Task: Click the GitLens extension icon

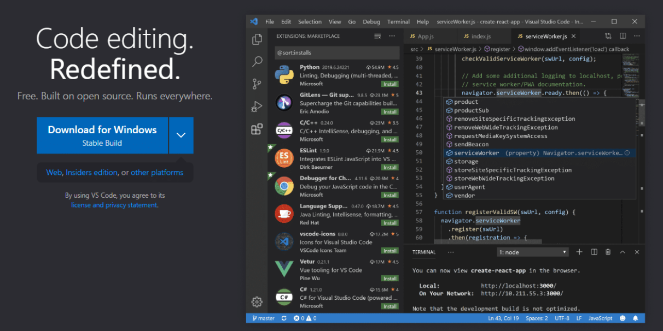Action: point(284,103)
